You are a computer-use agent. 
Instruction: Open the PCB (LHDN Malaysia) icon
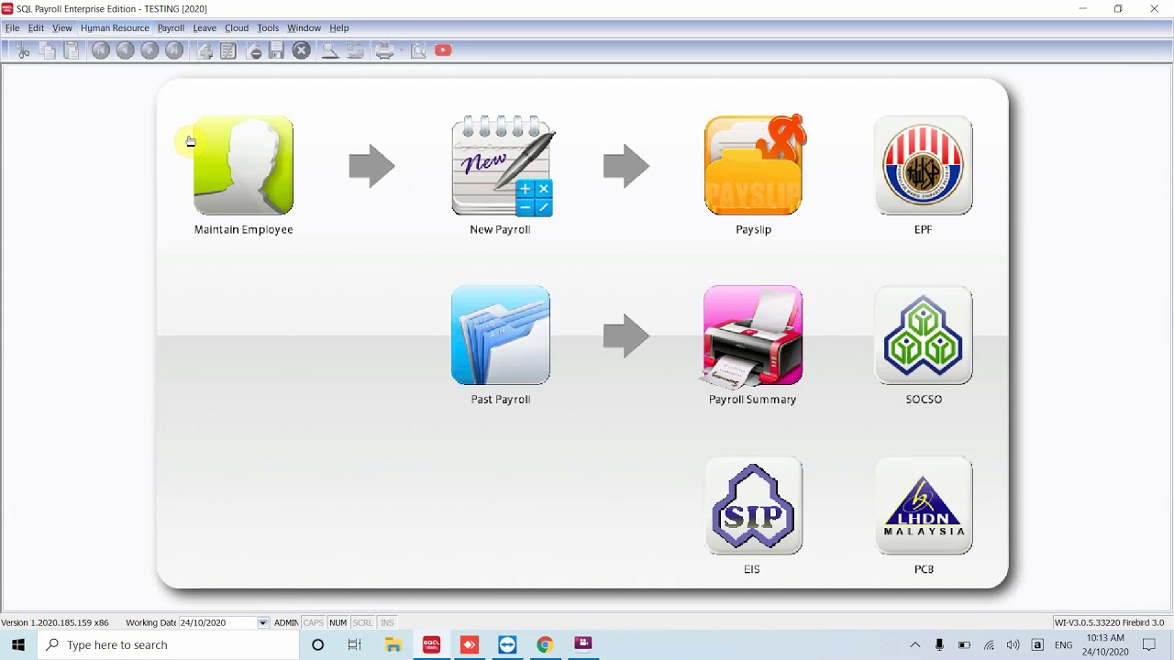click(x=924, y=505)
